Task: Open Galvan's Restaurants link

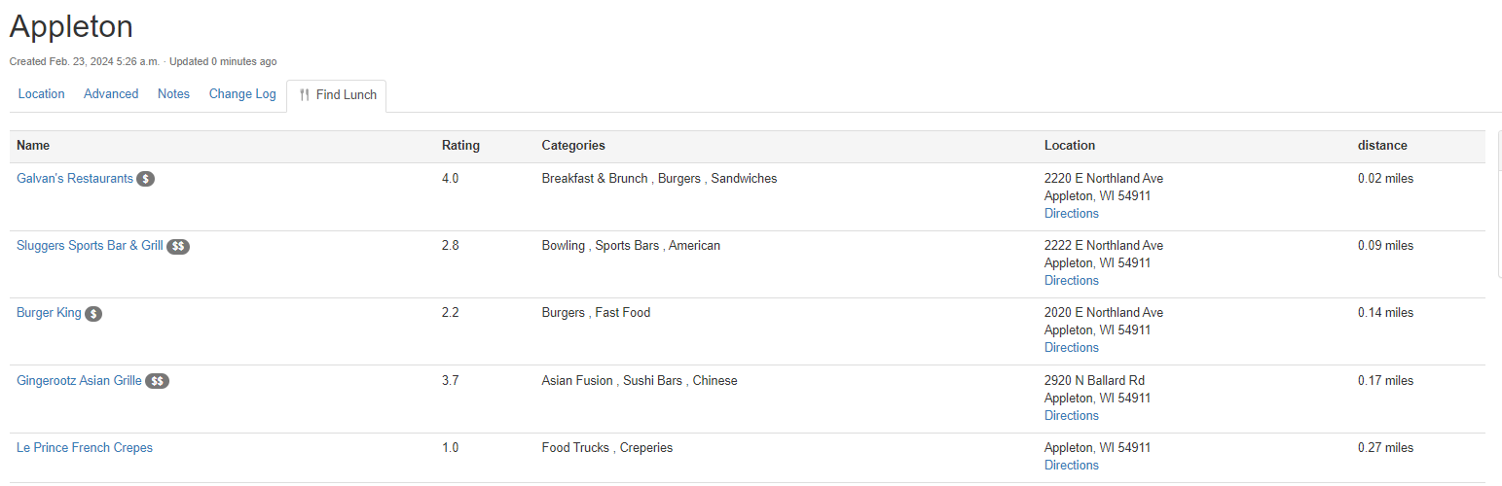Action: click(x=75, y=179)
